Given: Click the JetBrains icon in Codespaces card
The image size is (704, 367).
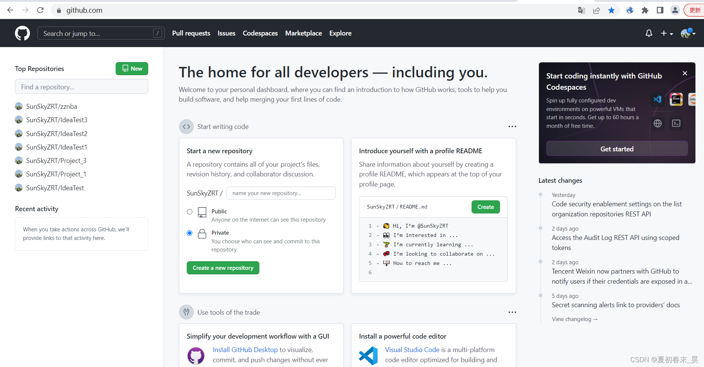Looking at the screenshot, I should tap(676, 99).
